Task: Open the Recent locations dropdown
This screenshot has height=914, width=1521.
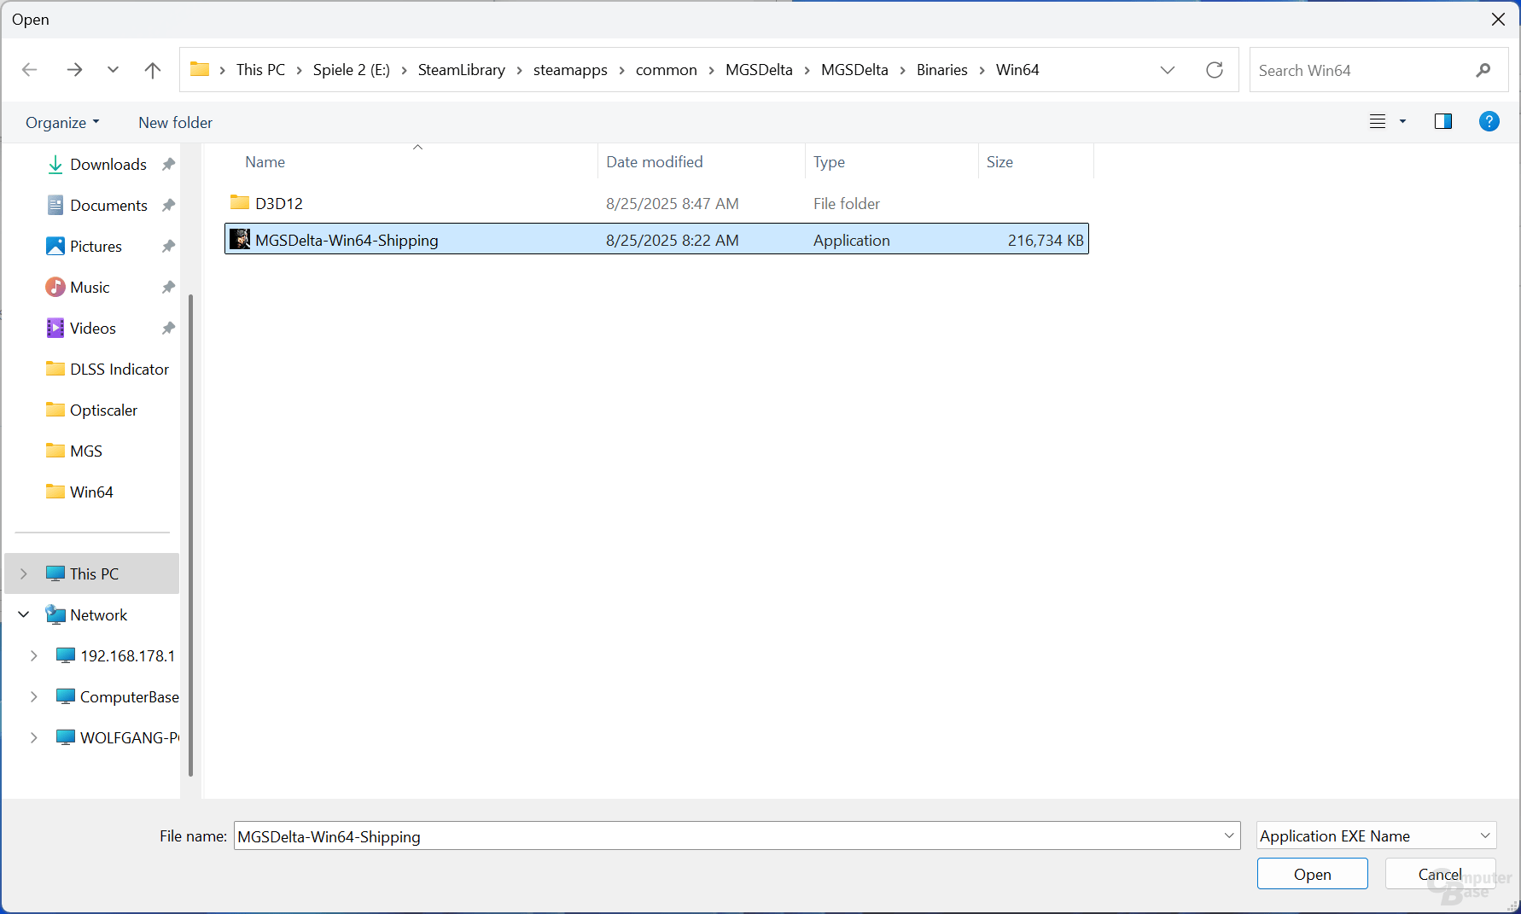Action: [113, 70]
